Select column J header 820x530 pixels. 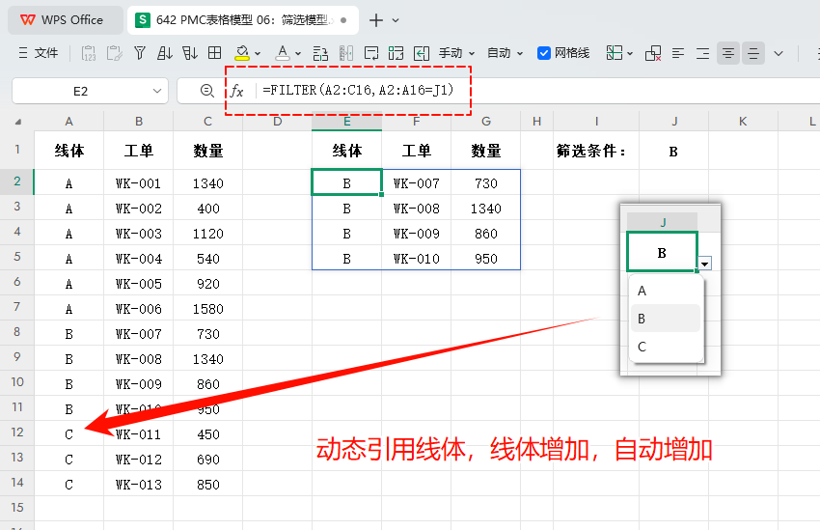(674, 122)
